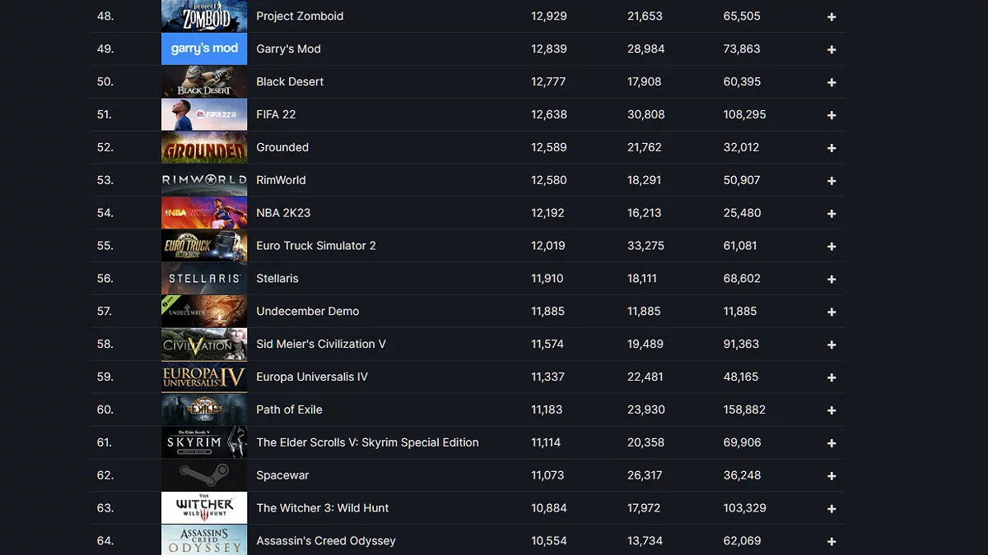Select Witcher 3 all-time peak 103,329
988x555 pixels.
[x=744, y=508]
